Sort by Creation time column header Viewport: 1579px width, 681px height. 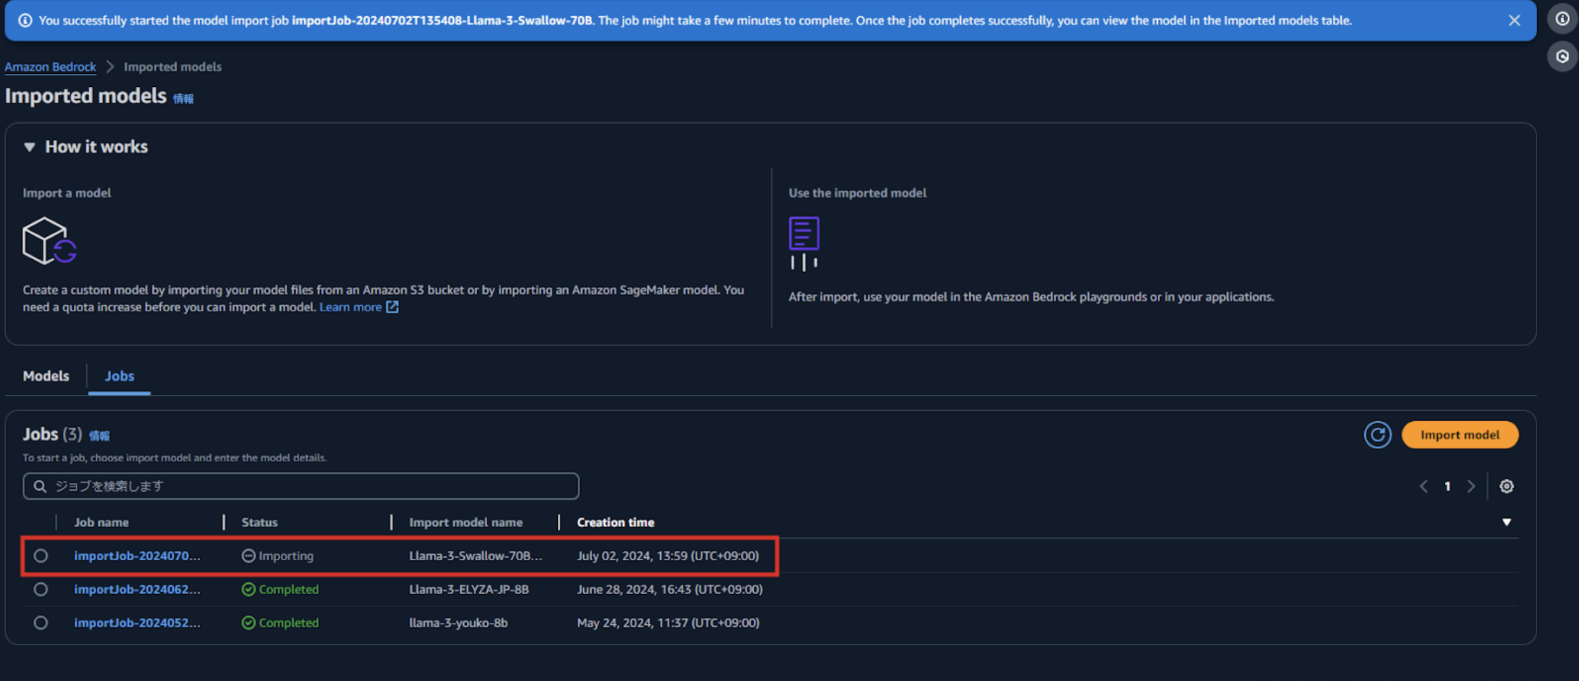(615, 522)
